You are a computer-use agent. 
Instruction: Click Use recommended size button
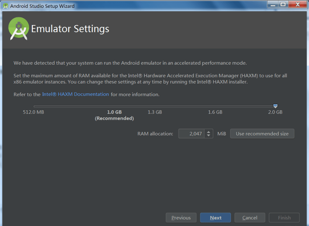click(262, 134)
